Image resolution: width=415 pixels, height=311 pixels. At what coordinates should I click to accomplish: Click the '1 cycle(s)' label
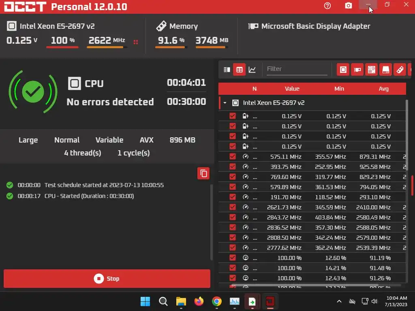tap(133, 153)
